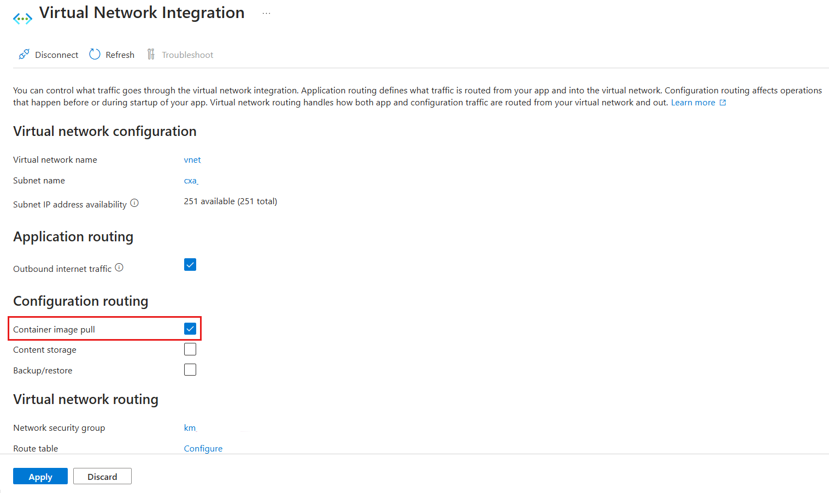Click the 'Configuration routing' heading
The height and width of the screenshot is (493, 829).
point(81,301)
